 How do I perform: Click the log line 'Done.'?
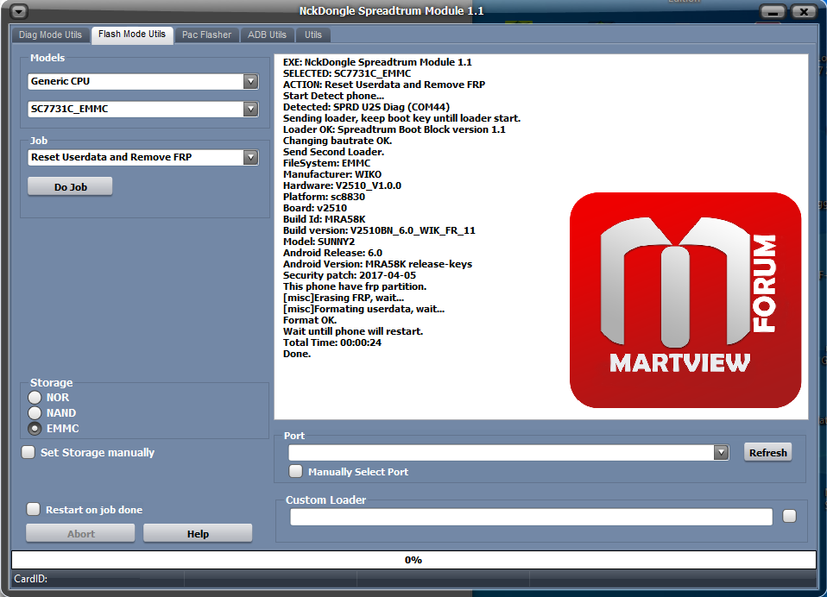click(297, 354)
